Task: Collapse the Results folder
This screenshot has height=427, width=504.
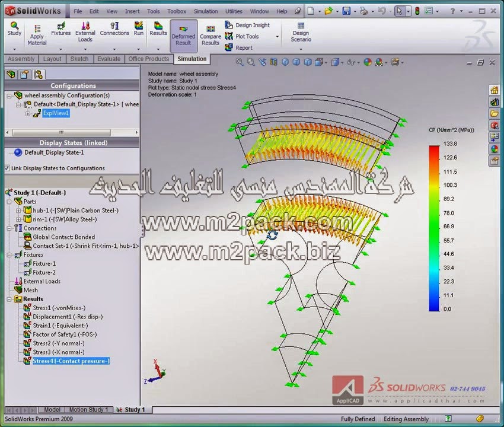Action: tap(9, 299)
